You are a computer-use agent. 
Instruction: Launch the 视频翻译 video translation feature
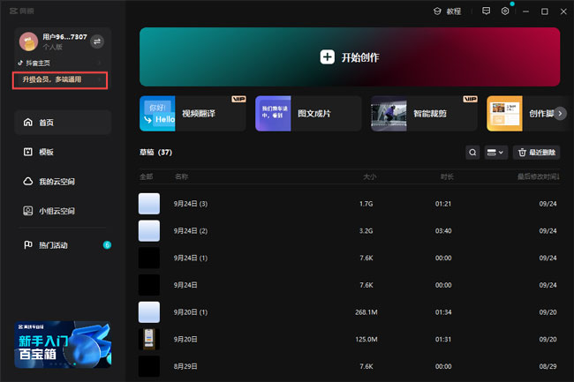(193, 114)
